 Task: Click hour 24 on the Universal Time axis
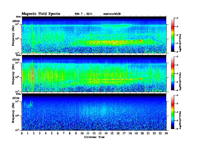tap(166, 133)
